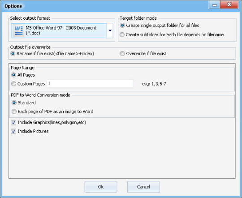Close the Options dialog window
242x198 pixels.
[x=229, y=4]
